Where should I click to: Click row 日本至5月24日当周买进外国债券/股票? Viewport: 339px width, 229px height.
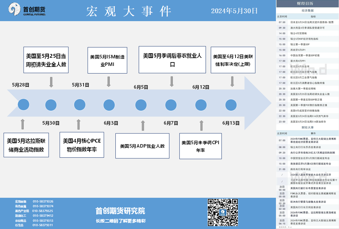click(x=308, y=22)
